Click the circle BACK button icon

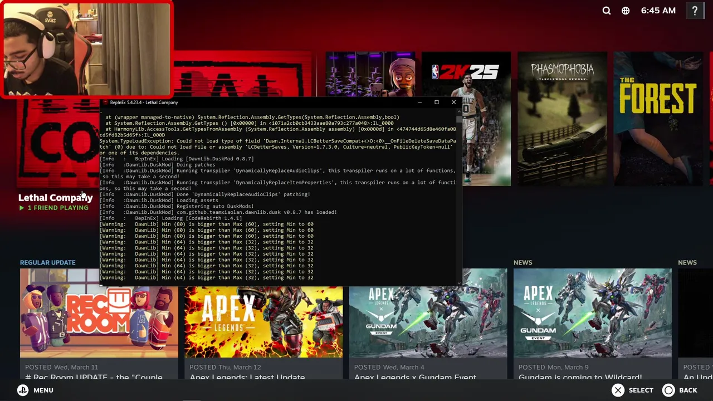pos(668,390)
